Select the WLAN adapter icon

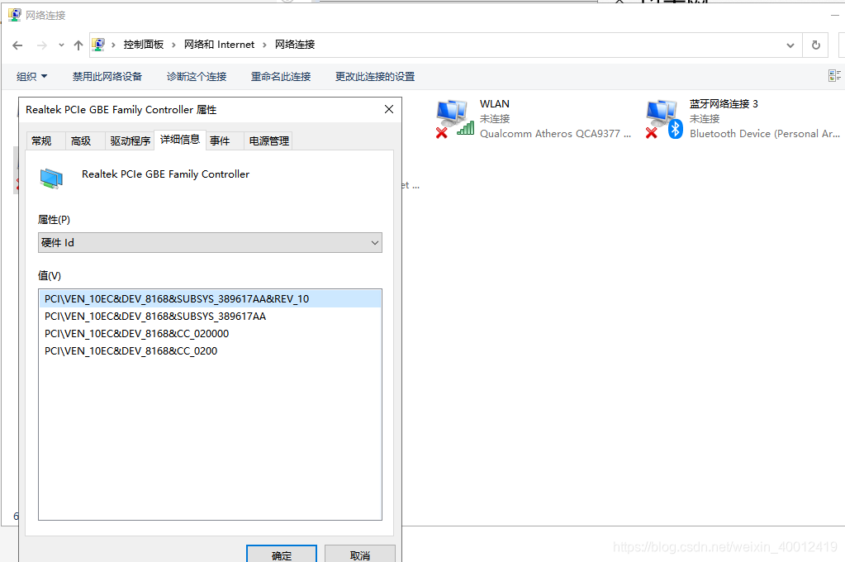click(x=454, y=119)
